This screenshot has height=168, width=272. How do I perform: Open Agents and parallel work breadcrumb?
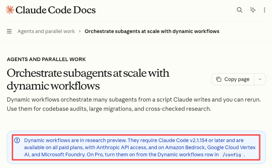(x=46, y=31)
